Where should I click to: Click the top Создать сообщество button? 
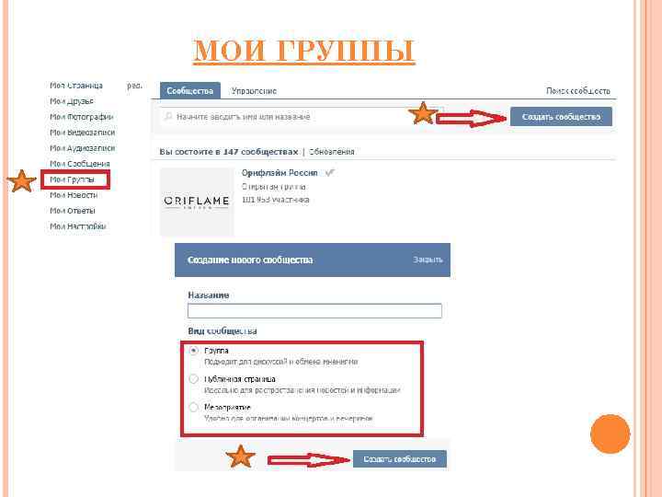tap(561, 116)
